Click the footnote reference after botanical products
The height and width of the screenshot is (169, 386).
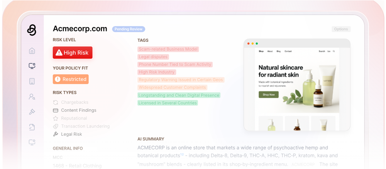182,154
